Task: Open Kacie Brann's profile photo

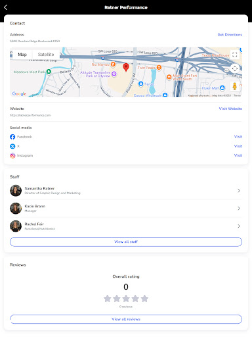Action: [x=16, y=208]
